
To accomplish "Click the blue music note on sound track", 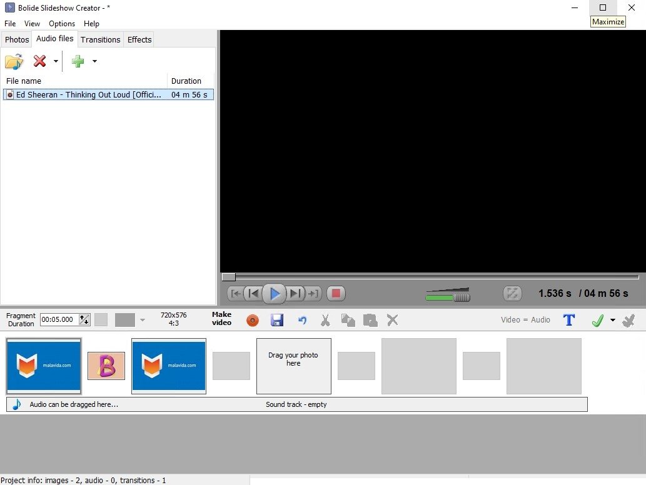I will (x=16, y=404).
